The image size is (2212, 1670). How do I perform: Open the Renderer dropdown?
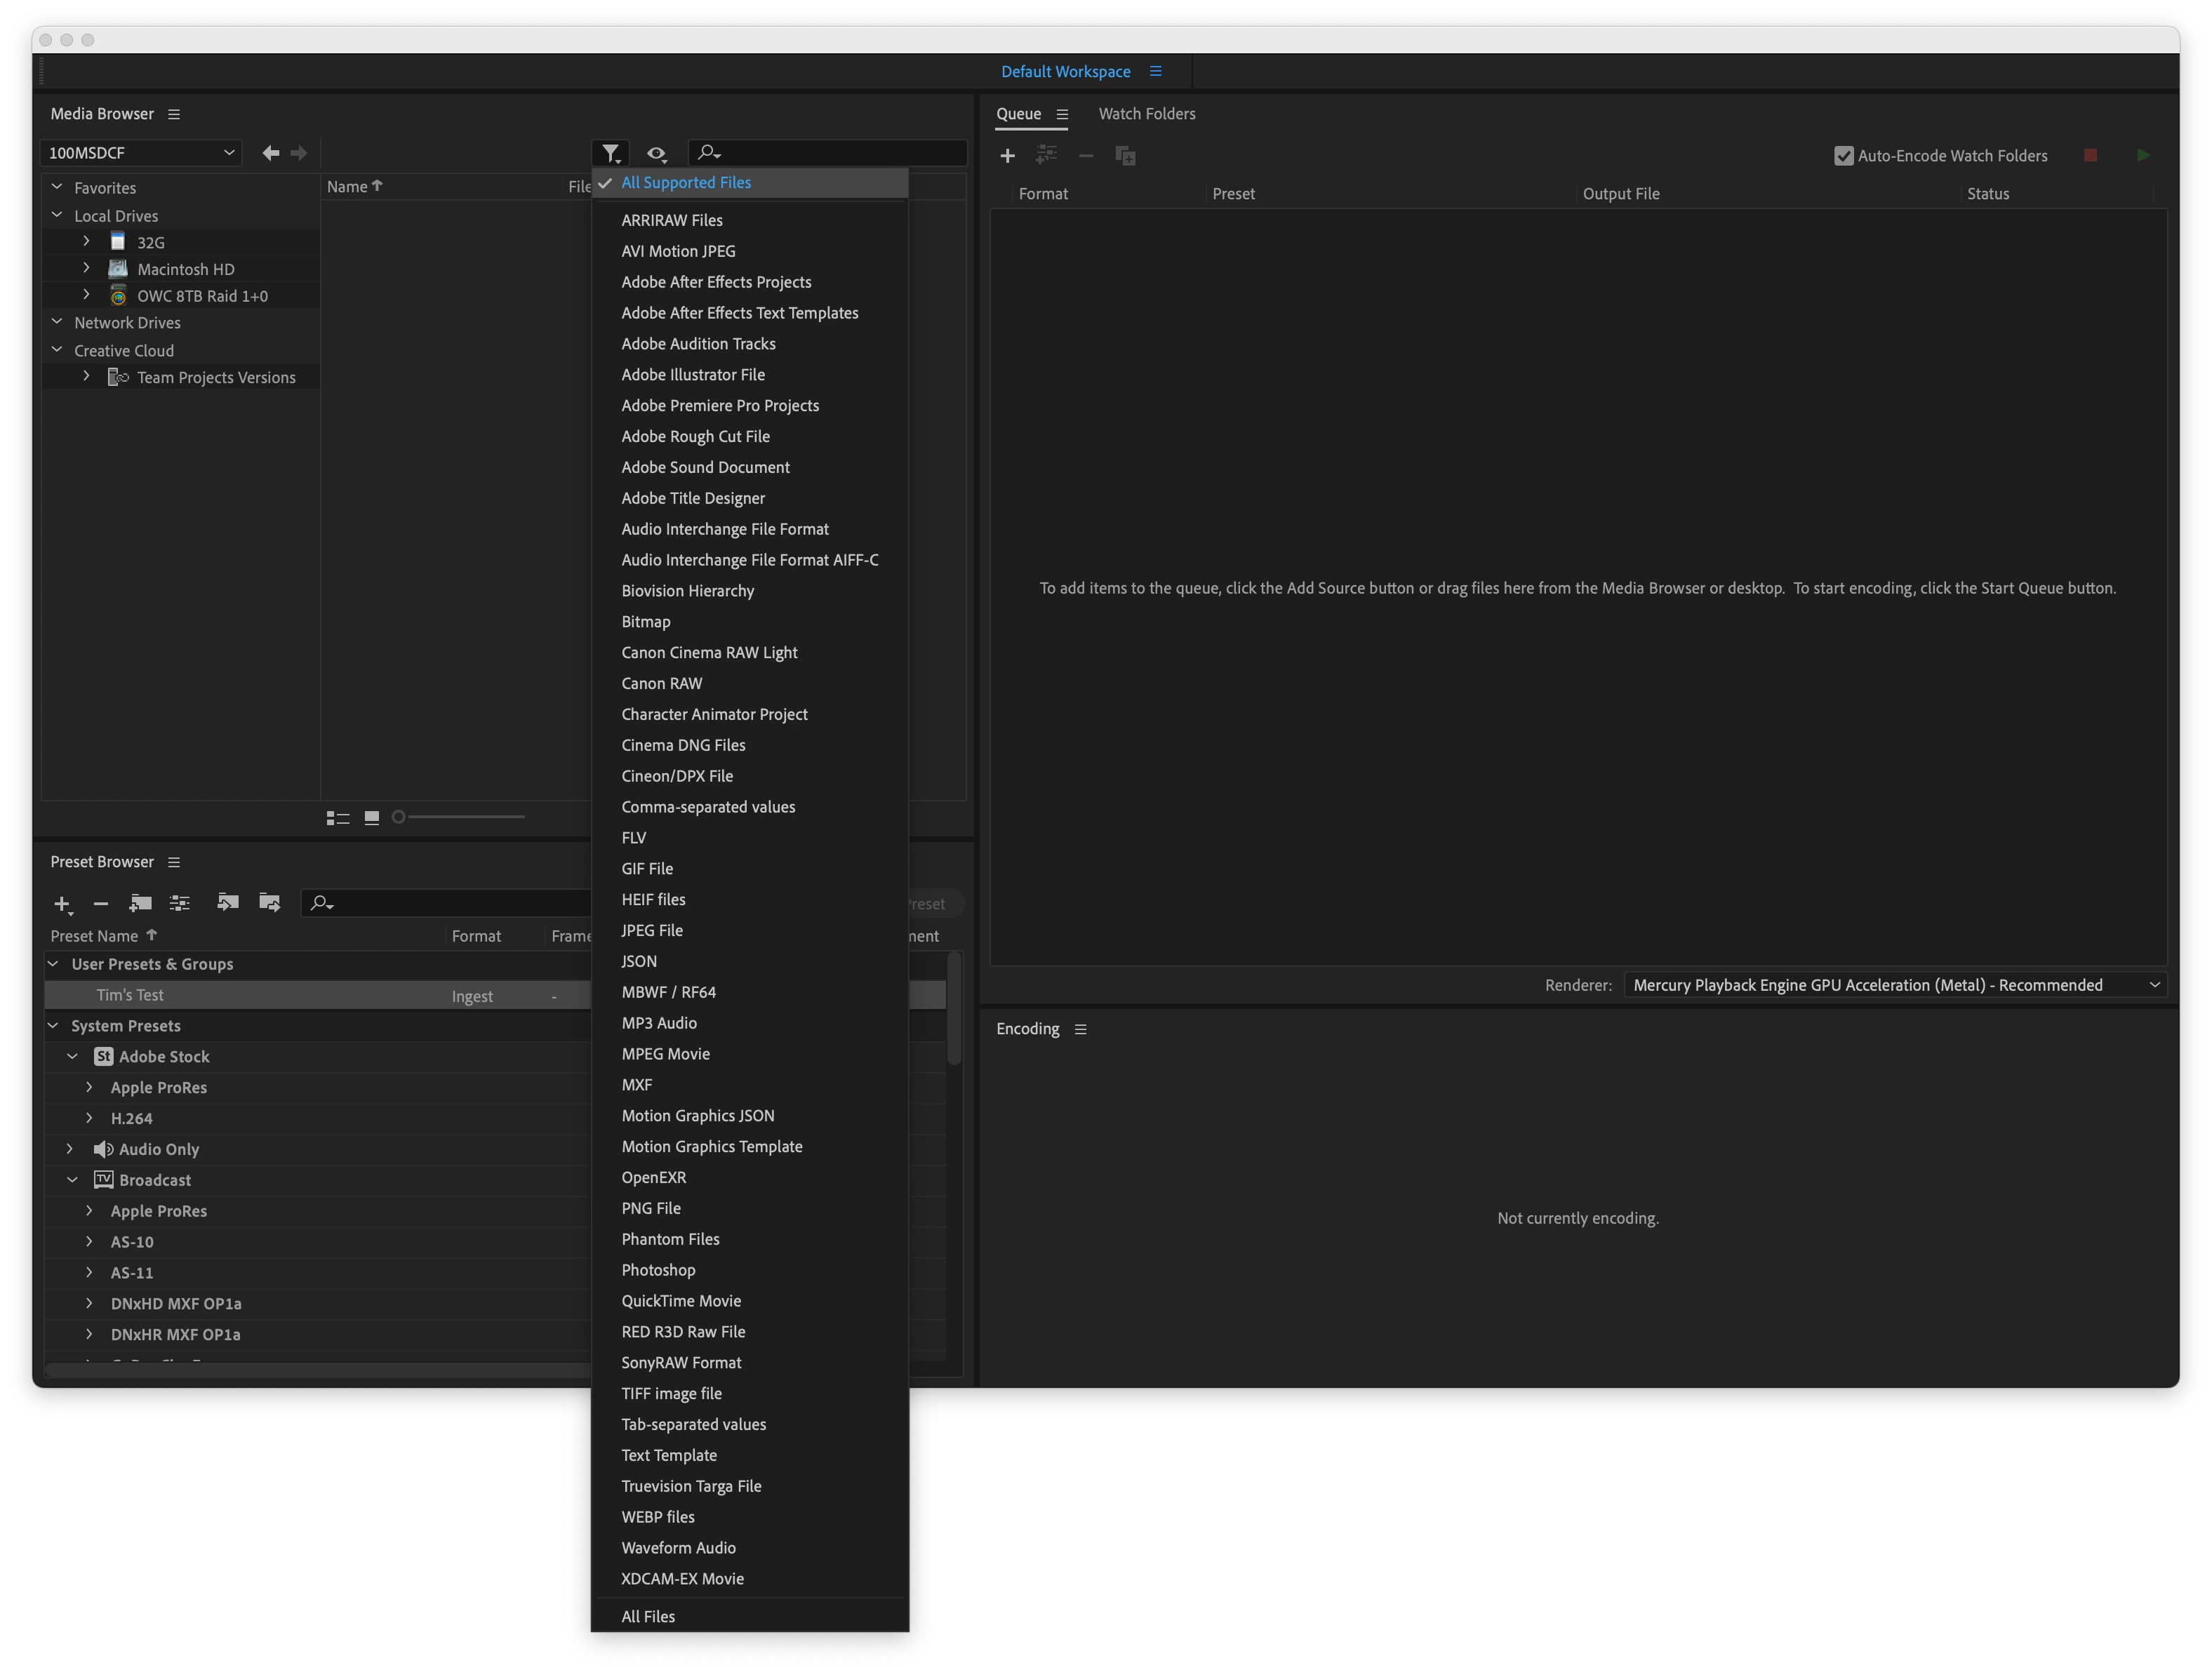1894,985
